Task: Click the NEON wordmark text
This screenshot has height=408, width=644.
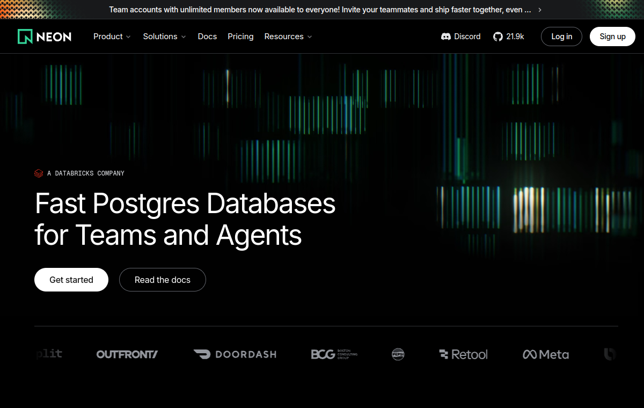Action: 54,37
